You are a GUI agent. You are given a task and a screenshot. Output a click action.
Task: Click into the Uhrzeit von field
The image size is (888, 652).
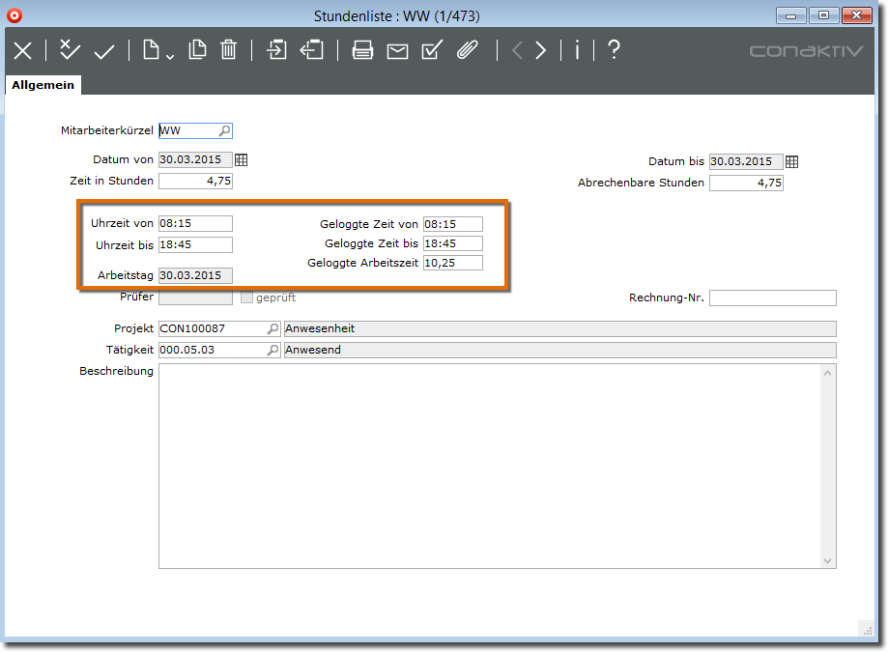pos(195,223)
